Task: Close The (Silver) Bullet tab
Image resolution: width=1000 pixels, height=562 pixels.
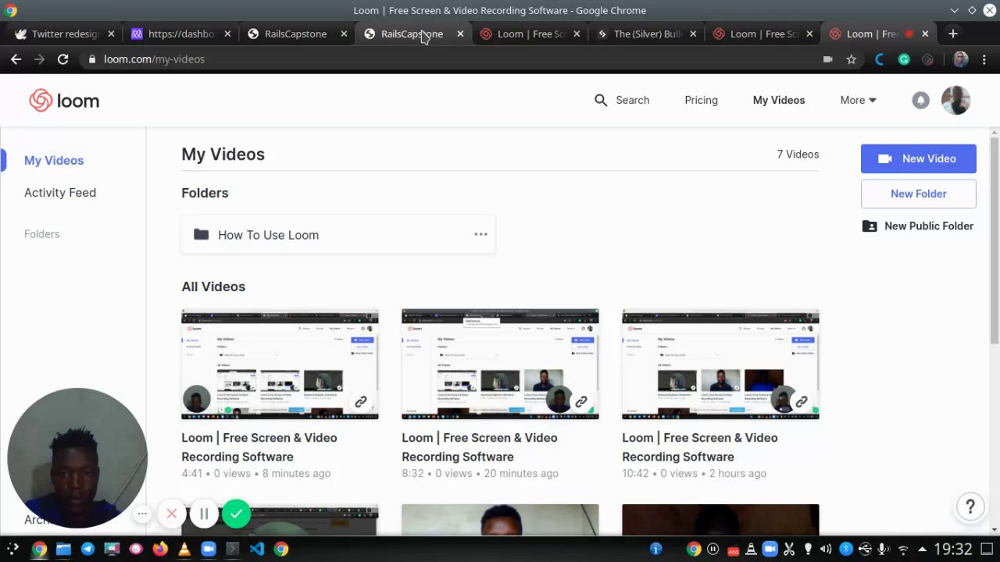Action: coord(693,34)
